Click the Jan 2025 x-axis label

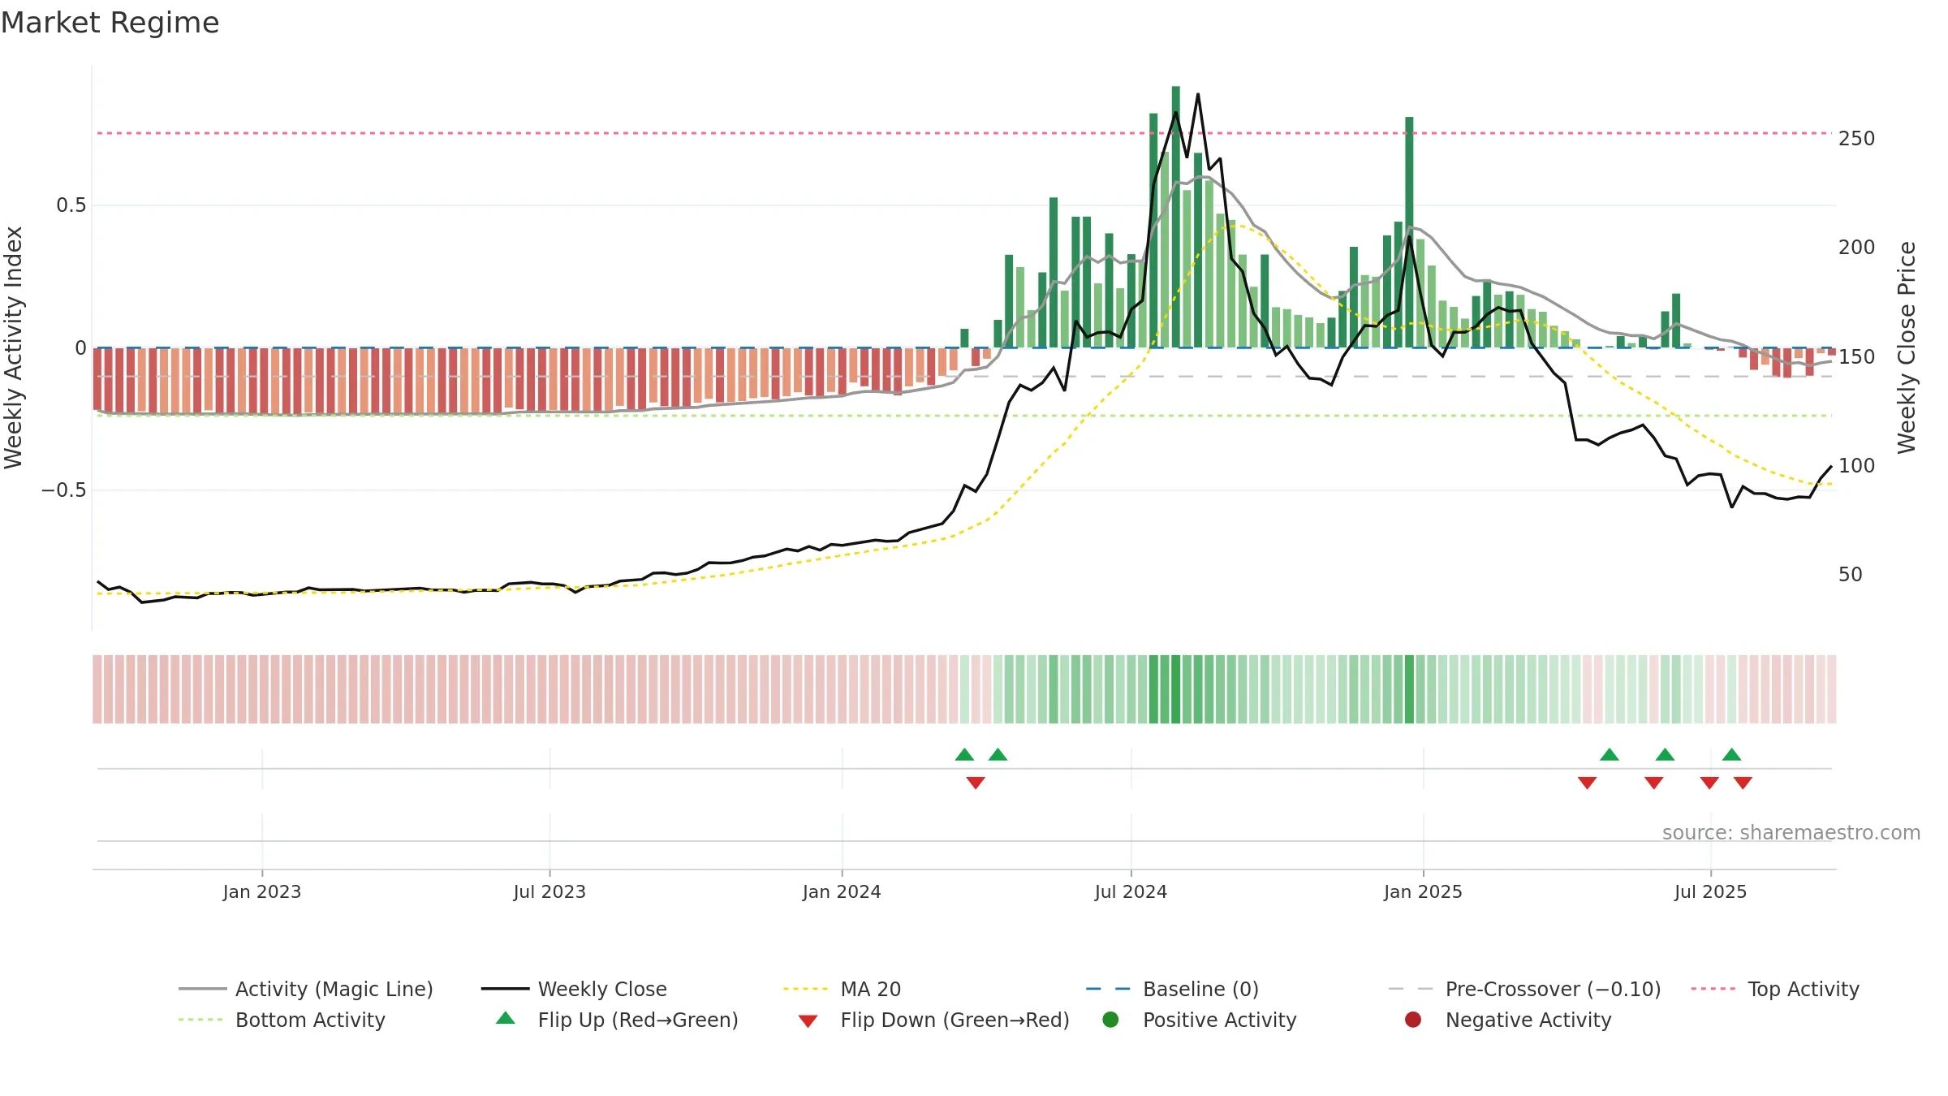pyautogui.click(x=1423, y=891)
